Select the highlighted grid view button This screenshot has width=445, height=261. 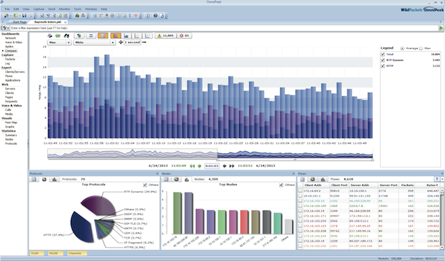tap(103, 36)
